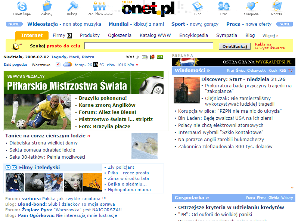298x221 pixels.
Task: Click the football player photo
Action: pyautogui.click(x=37, y=112)
